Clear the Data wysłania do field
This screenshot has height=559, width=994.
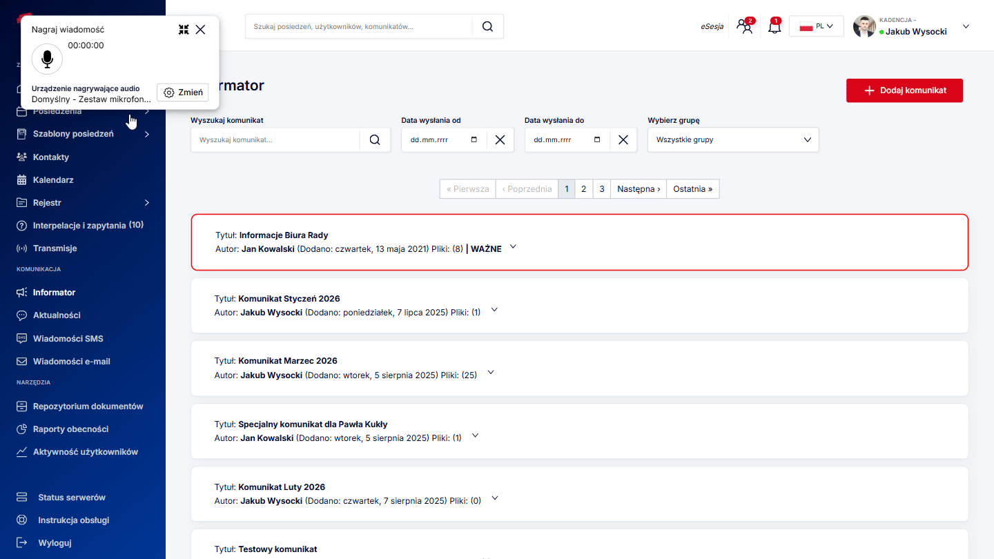coord(623,139)
